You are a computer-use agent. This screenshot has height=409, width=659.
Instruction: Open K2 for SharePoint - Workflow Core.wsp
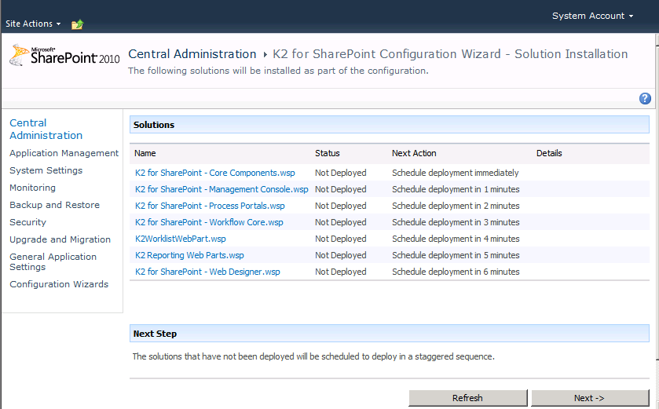click(x=209, y=222)
